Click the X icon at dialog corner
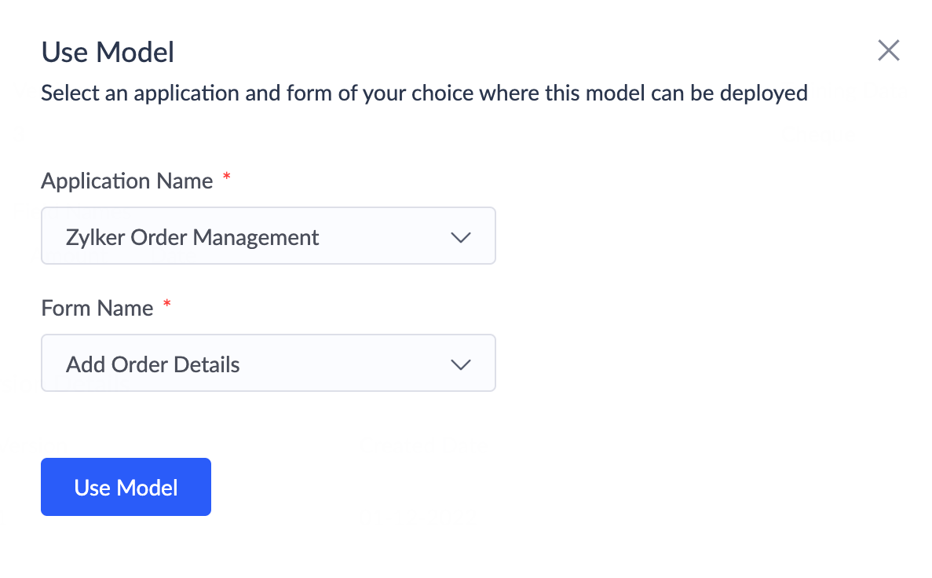The width and height of the screenshot is (932, 578). (888, 51)
